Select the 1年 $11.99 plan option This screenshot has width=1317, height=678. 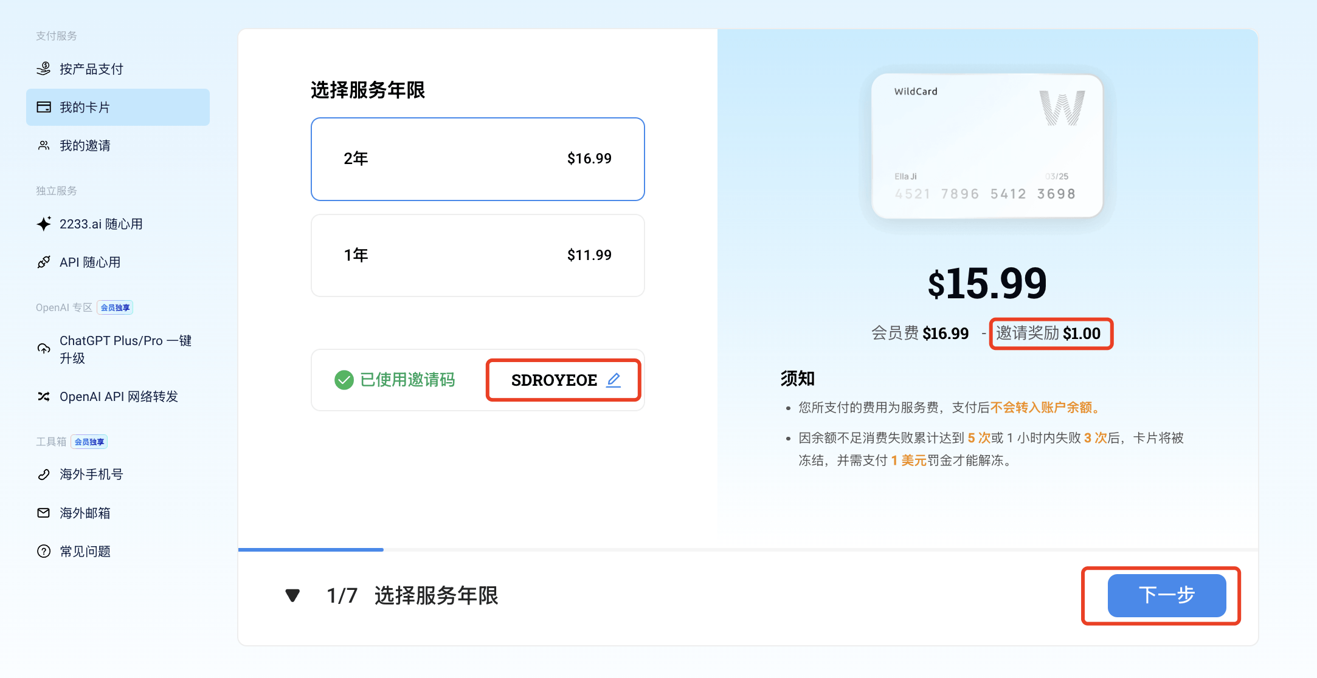point(477,256)
